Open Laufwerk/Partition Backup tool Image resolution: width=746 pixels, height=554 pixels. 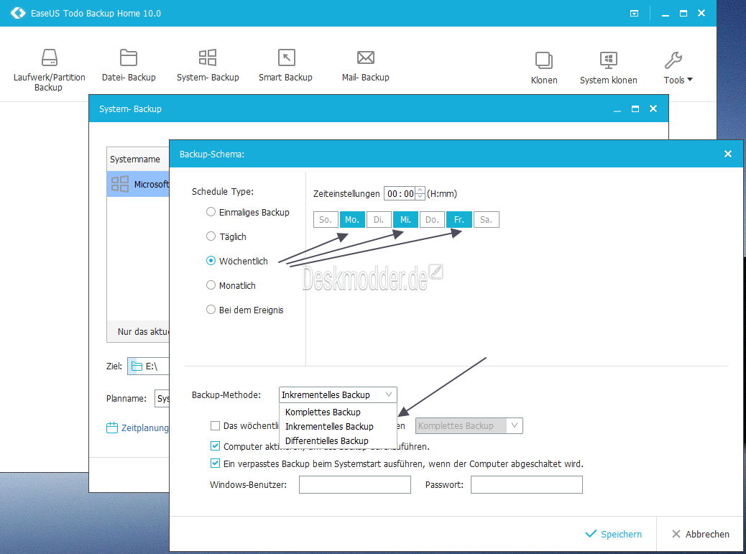[x=49, y=69]
